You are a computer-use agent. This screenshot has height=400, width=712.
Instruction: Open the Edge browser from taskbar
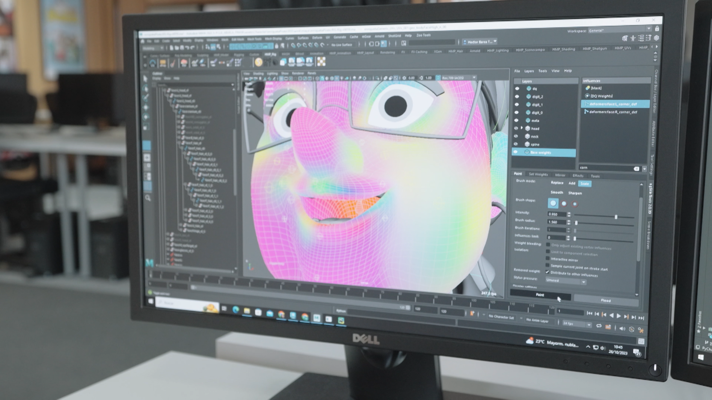[x=235, y=309]
